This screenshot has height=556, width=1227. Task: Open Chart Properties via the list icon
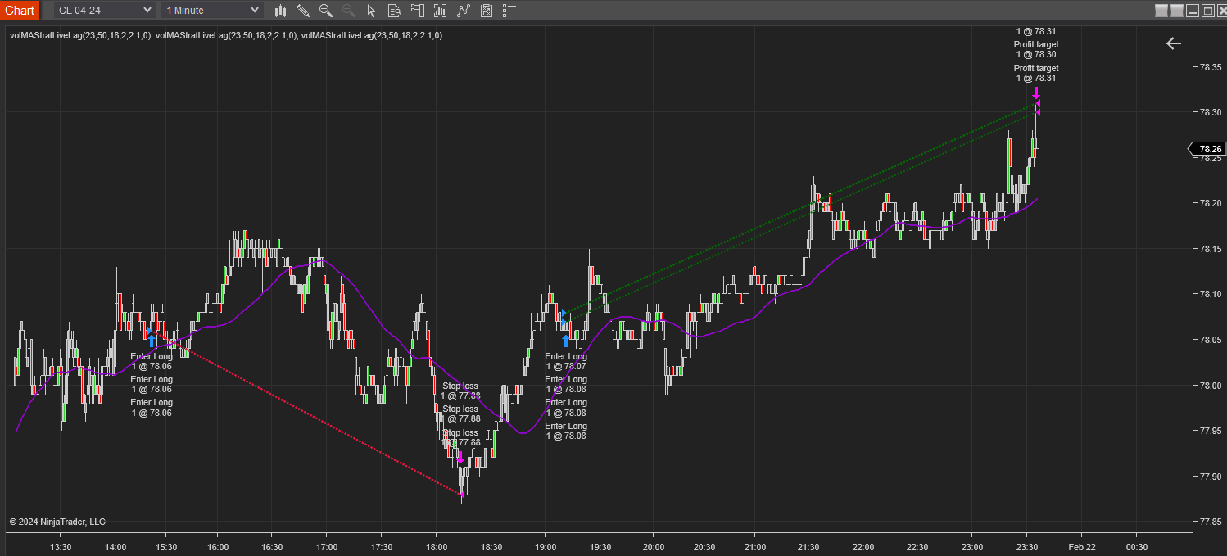(x=509, y=11)
